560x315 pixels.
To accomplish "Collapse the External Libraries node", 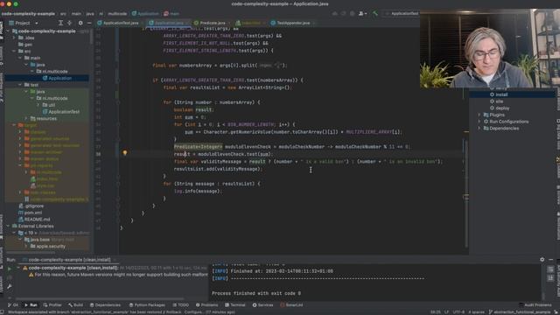I will pos(8,226).
